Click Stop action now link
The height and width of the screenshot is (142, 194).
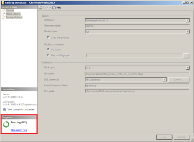point(19,130)
